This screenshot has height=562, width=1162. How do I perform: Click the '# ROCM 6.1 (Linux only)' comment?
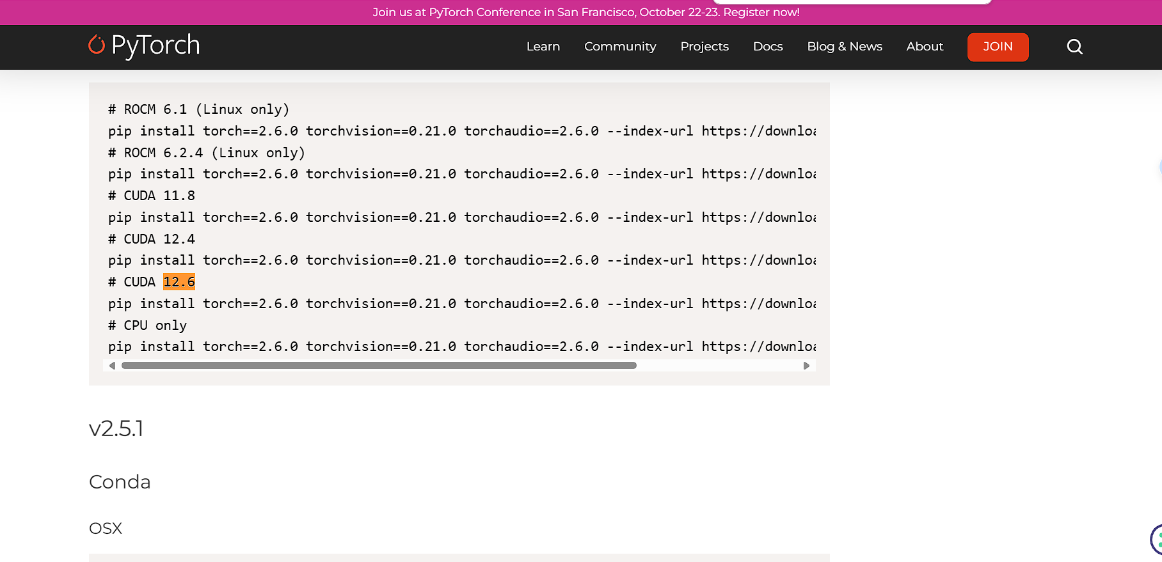pyautogui.click(x=198, y=109)
